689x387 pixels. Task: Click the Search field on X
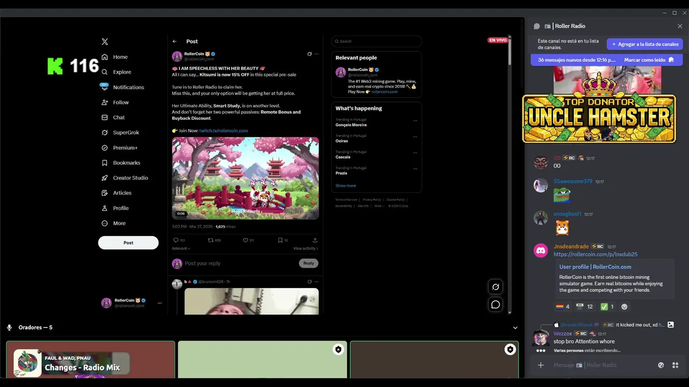(x=377, y=41)
